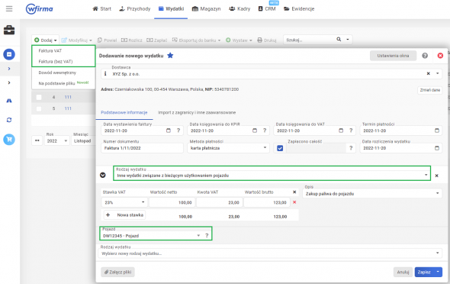Open the Dostawca dropdown arrow
The width and height of the screenshot is (450, 284).
(437, 73)
